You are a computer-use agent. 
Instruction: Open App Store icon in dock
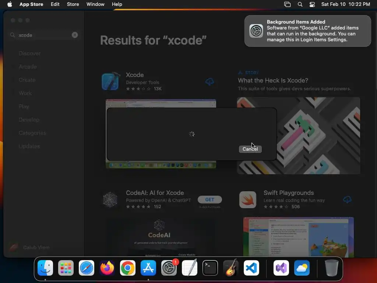148,268
